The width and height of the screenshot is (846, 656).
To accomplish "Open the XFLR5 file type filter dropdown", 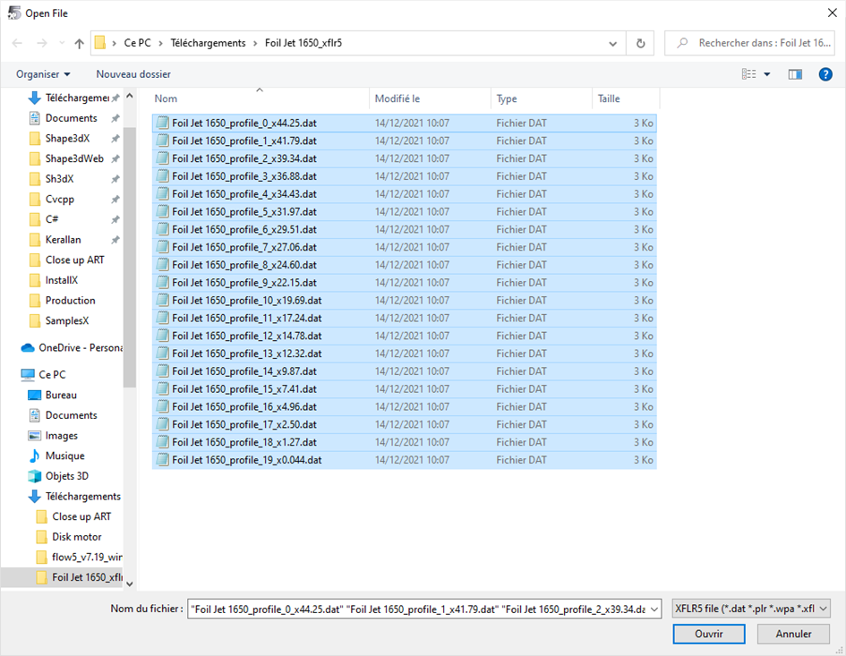I will pos(751,609).
